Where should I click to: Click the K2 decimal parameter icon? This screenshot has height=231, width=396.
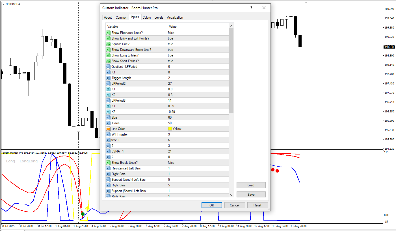[x=108, y=95]
